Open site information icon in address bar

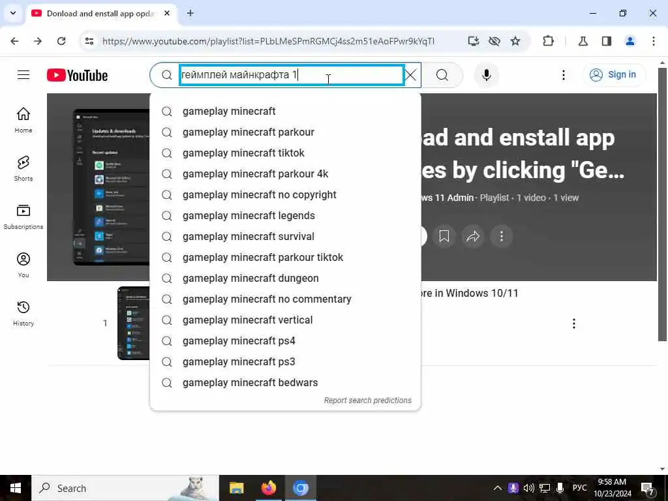click(89, 41)
